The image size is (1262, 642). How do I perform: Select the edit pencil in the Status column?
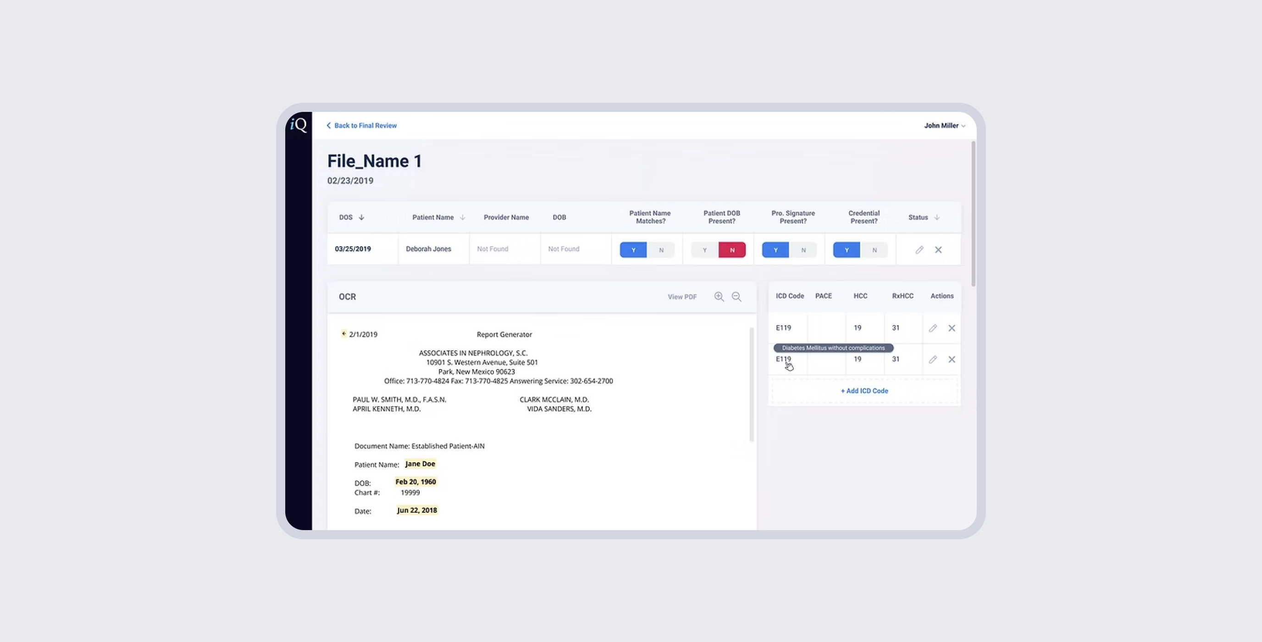(x=919, y=249)
